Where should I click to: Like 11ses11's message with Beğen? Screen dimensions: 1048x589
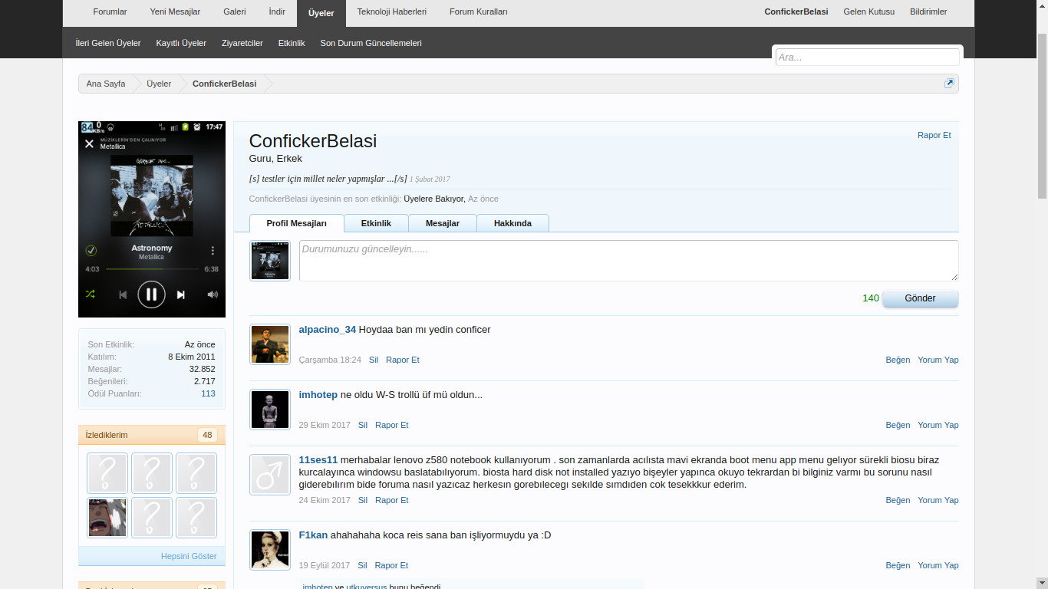coord(898,500)
